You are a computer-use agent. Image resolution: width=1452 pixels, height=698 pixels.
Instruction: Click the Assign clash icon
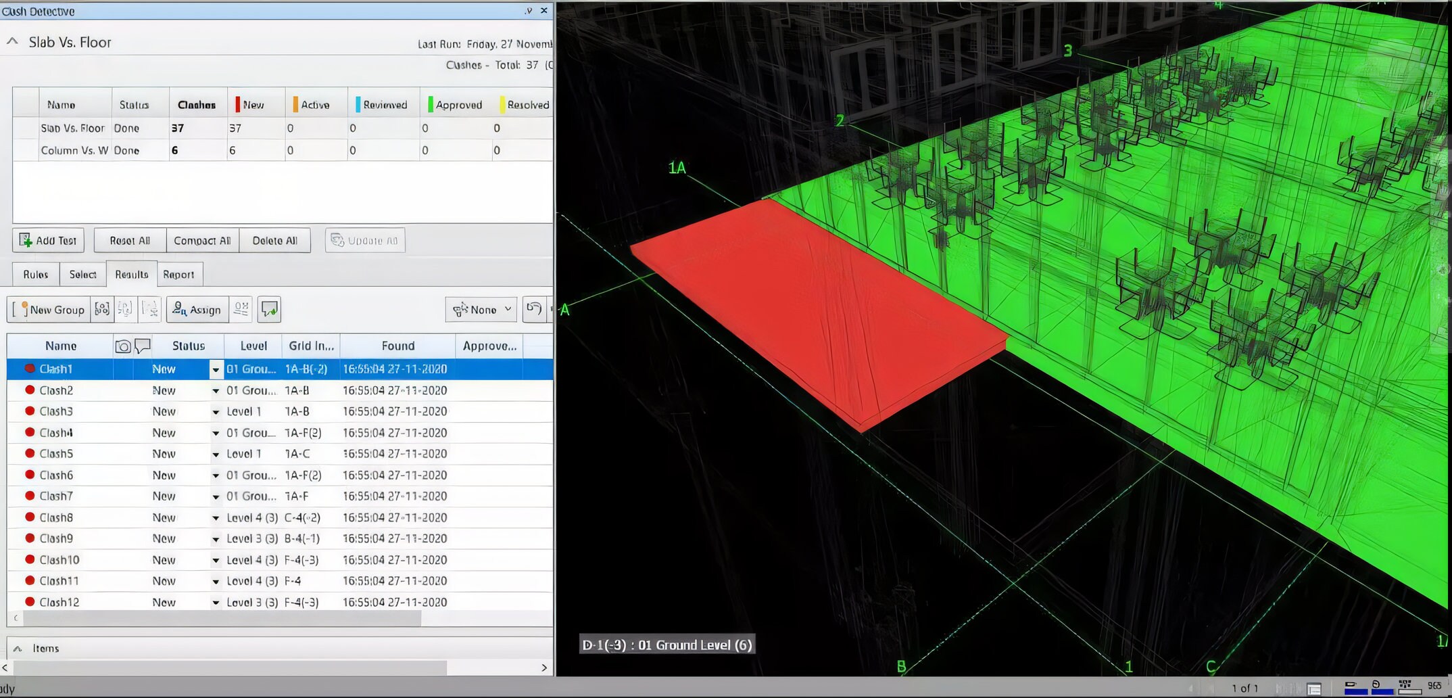197,309
